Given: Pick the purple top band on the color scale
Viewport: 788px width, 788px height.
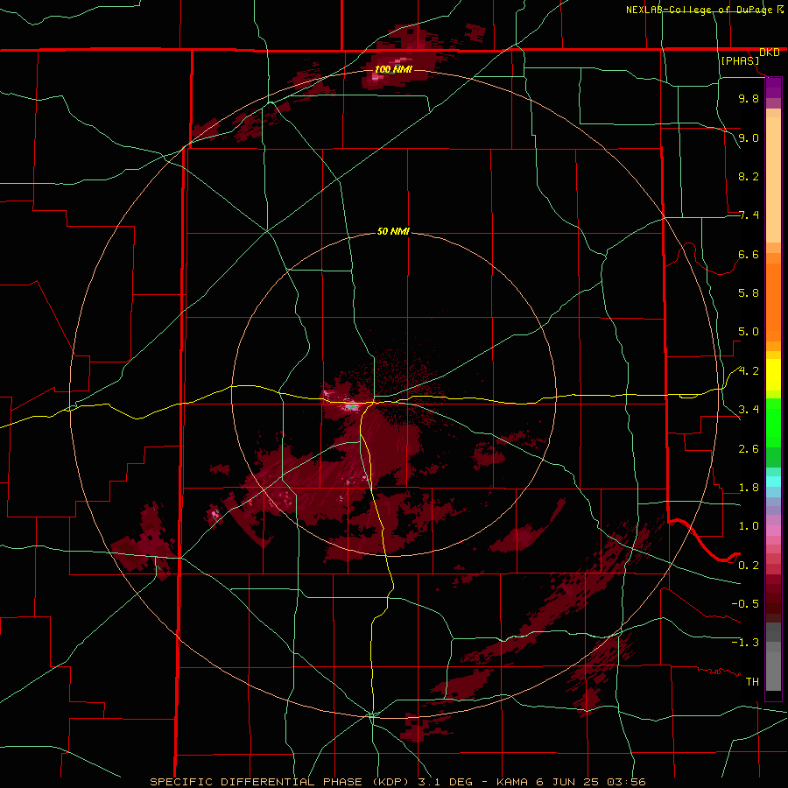Looking at the screenshot, I should pos(773,88).
